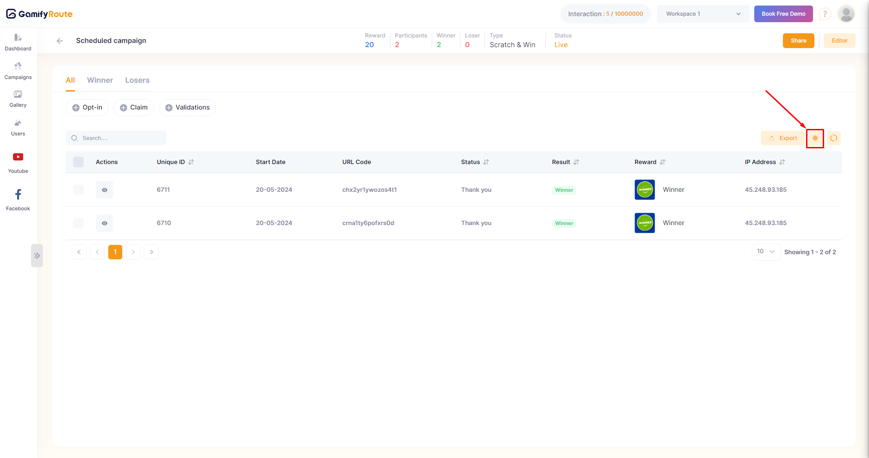Check the row checkbox for ID 6710

pos(79,223)
